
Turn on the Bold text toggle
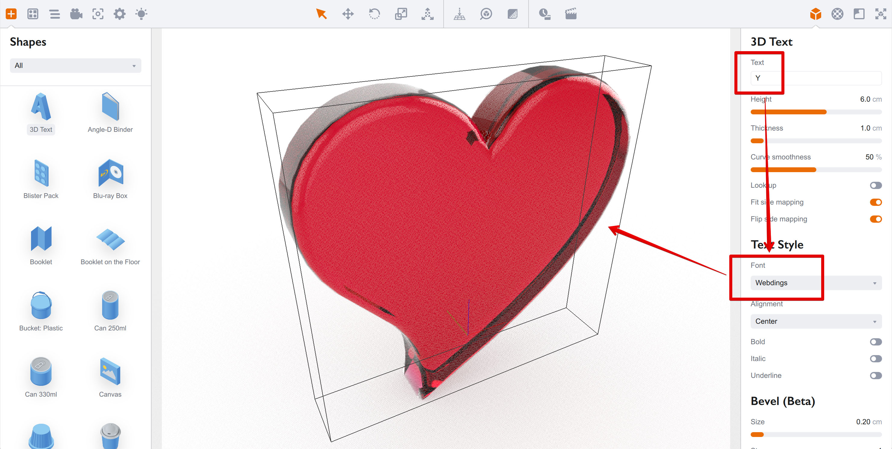[x=876, y=342]
